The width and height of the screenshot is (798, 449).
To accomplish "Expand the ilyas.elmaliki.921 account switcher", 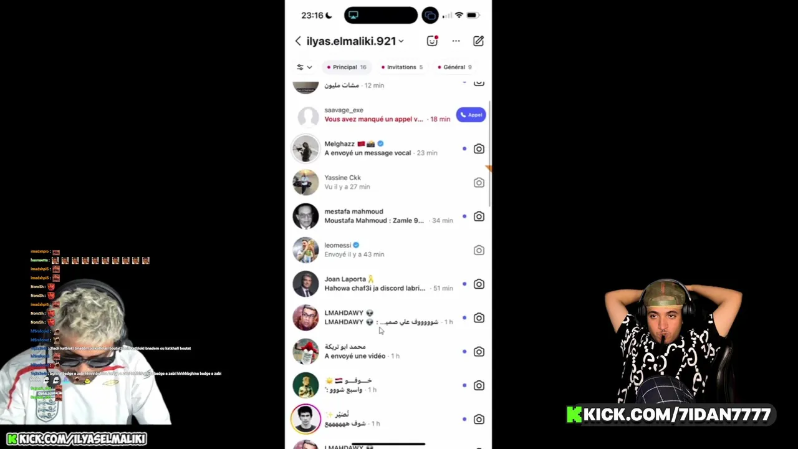I will (401, 42).
